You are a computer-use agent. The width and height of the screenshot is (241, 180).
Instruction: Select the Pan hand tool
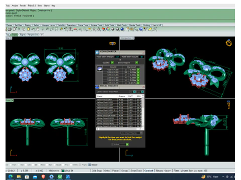click(38, 29)
